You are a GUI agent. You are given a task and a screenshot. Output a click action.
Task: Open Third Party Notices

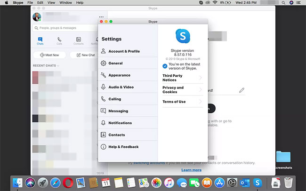click(183, 78)
